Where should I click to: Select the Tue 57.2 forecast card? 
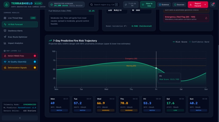(82, 104)
